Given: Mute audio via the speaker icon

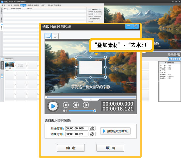Looking at the screenshot, I should (65, 111).
